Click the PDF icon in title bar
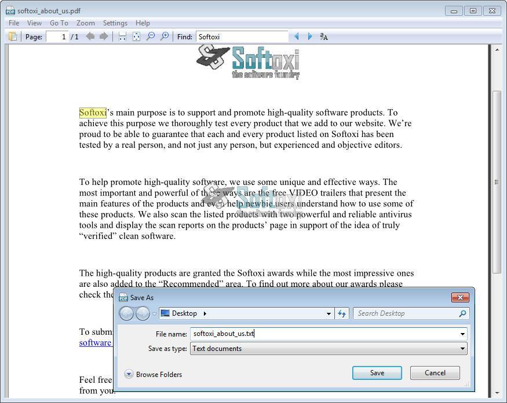 [x=10, y=11]
